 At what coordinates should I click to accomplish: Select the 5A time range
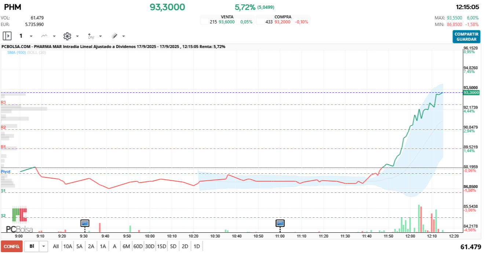click(x=80, y=246)
